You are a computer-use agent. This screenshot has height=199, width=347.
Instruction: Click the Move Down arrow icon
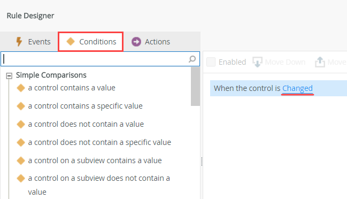point(257,62)
